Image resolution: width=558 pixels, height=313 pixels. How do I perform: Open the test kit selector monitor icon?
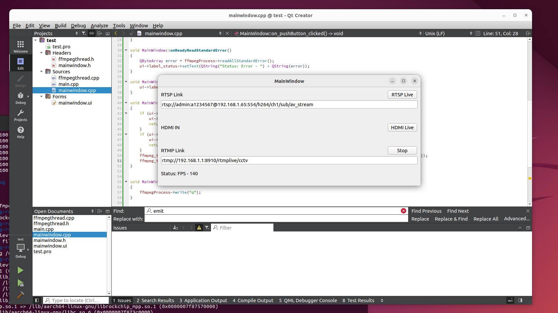[20, 248]
